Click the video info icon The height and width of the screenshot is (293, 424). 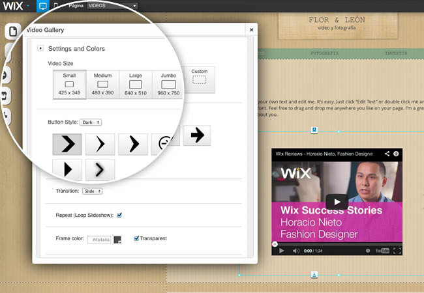point(396,154)
